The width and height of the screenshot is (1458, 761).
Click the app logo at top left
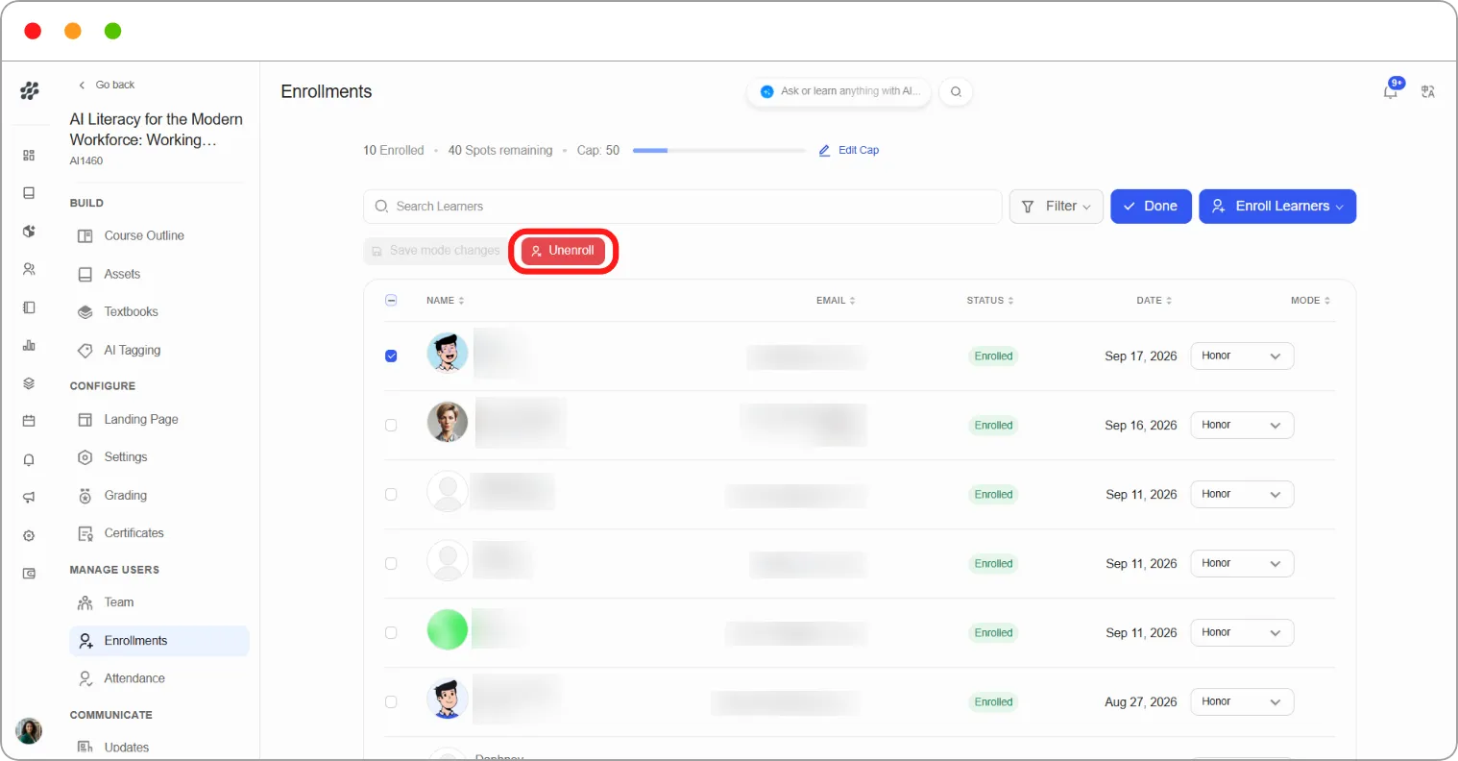(30, 91)
